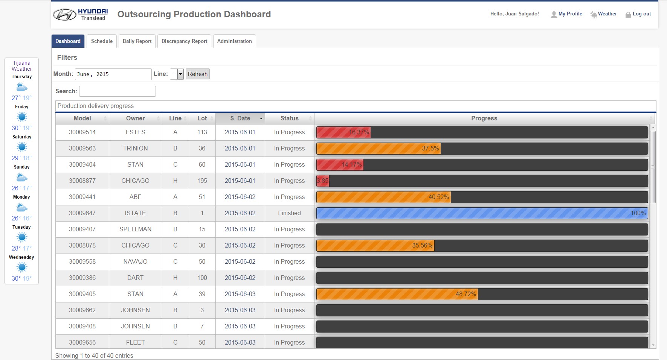
Task: Click the Weather cloud icon in header
Action: point(594,14)
